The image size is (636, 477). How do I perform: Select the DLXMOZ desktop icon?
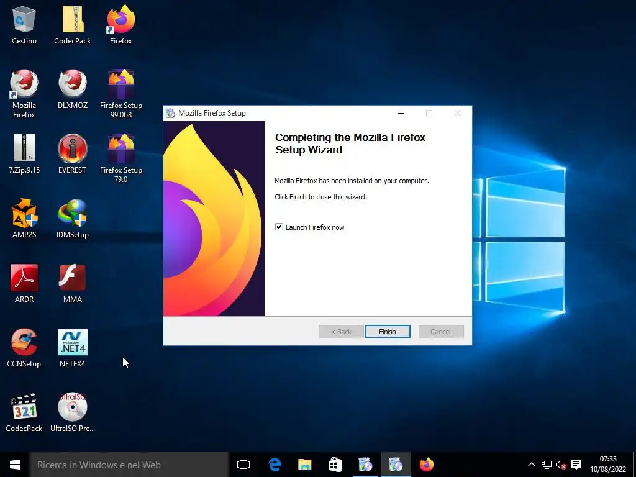coord(73,90)
